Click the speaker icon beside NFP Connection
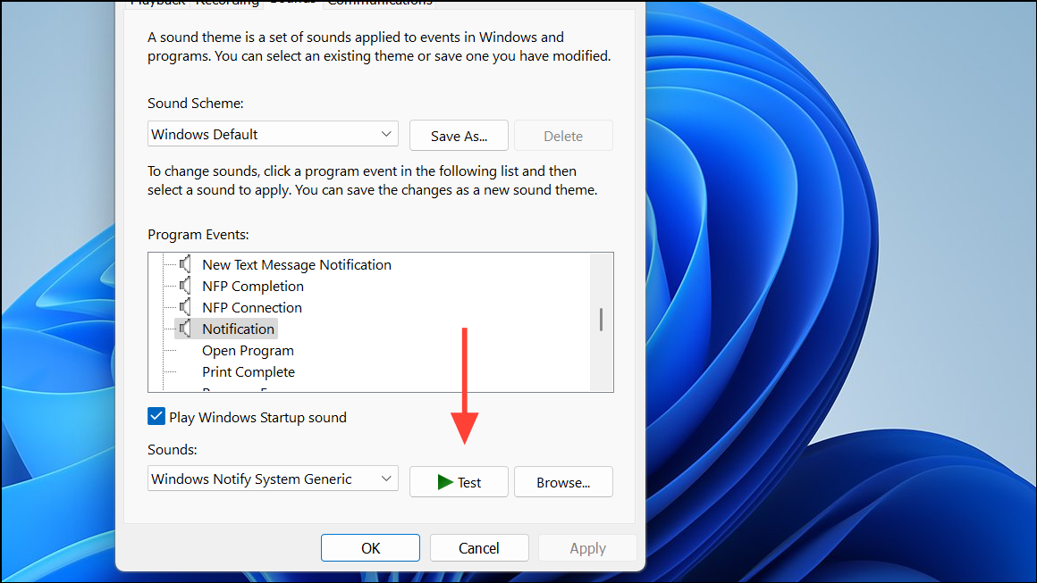This screenshot has height=583, width=1037. tap(186, 307)
